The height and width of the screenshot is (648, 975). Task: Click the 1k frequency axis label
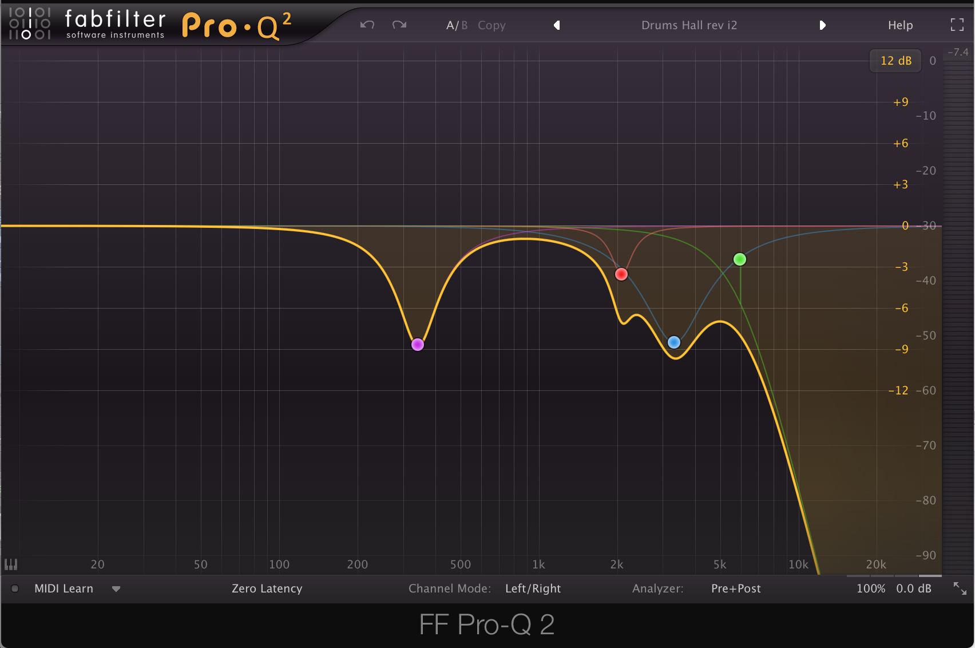538,564
